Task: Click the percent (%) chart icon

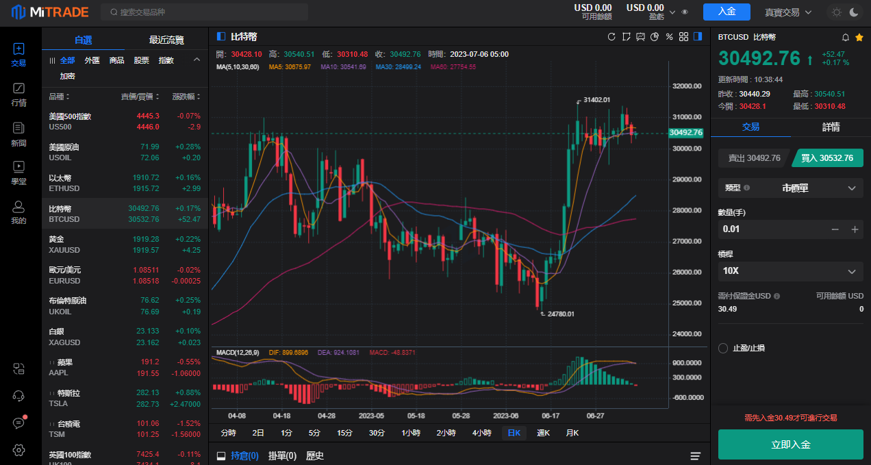Action: point(669,37)
